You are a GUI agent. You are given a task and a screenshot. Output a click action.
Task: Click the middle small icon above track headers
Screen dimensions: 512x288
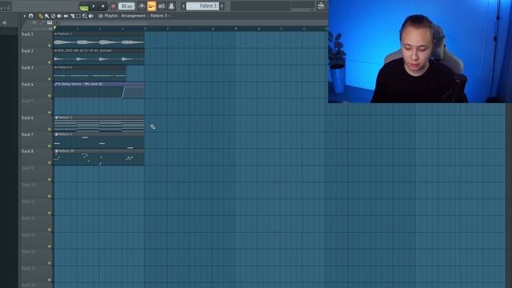click(x=42, y=22)
